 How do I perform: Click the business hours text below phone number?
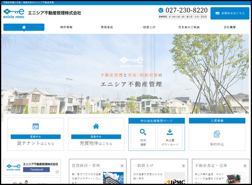183,17
